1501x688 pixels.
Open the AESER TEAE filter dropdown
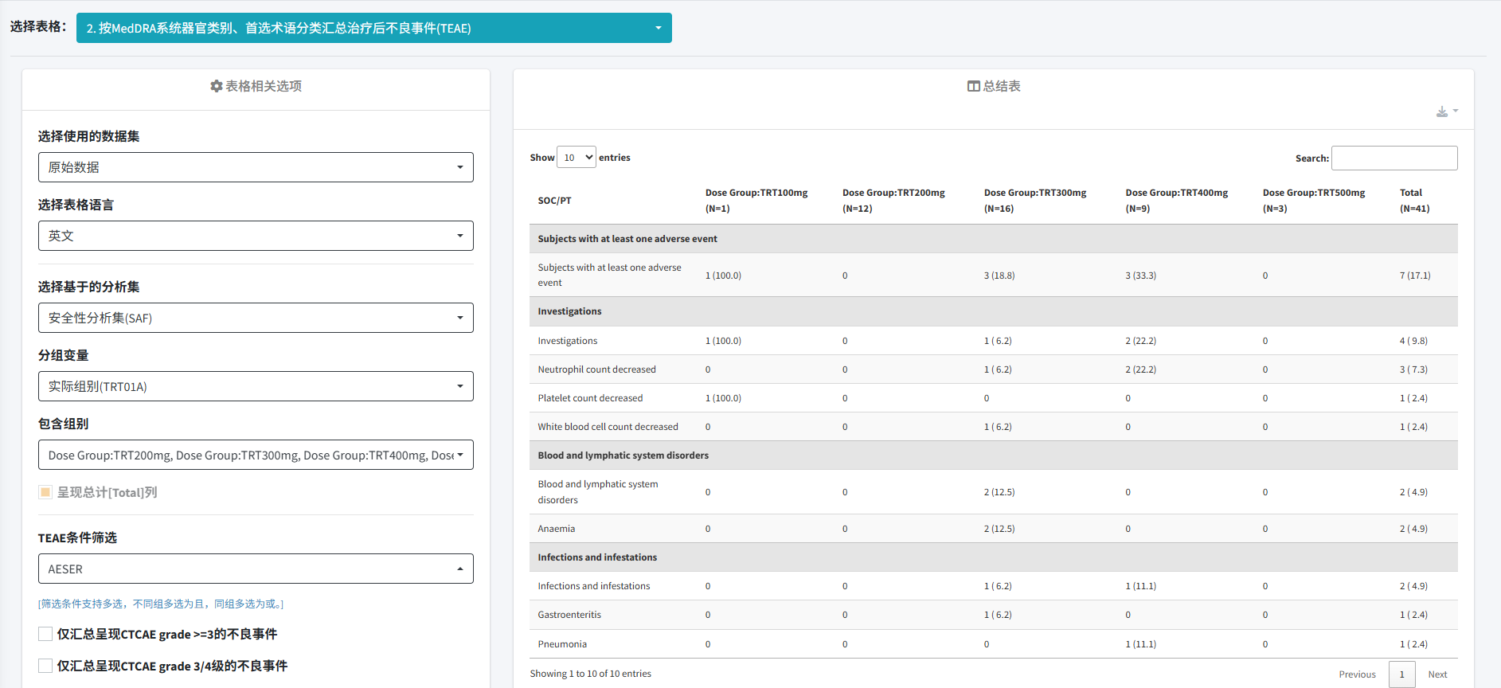click(256, 569)
